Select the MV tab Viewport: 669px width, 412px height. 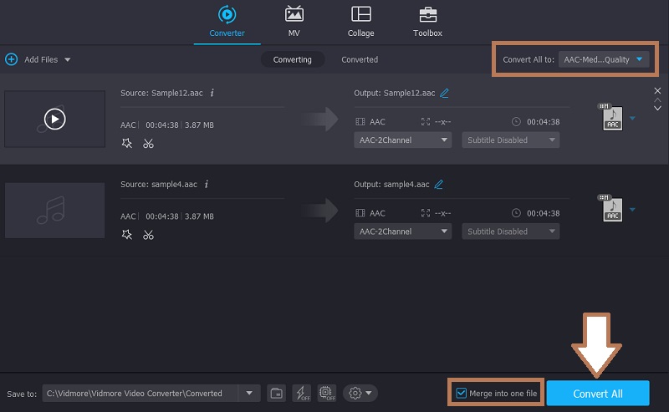[x=294, y=22]
